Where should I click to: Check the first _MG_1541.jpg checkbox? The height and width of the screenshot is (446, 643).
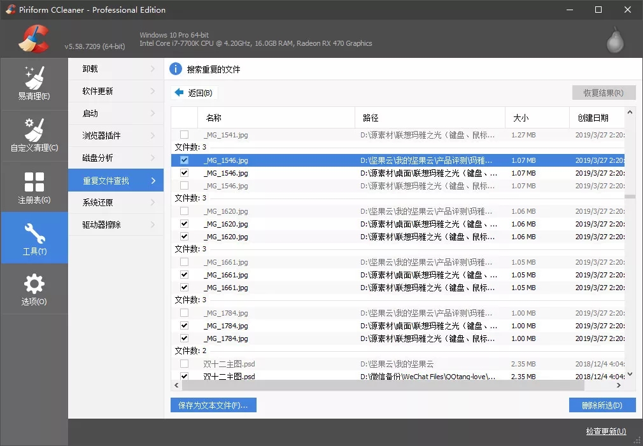(x=184, y=134)
